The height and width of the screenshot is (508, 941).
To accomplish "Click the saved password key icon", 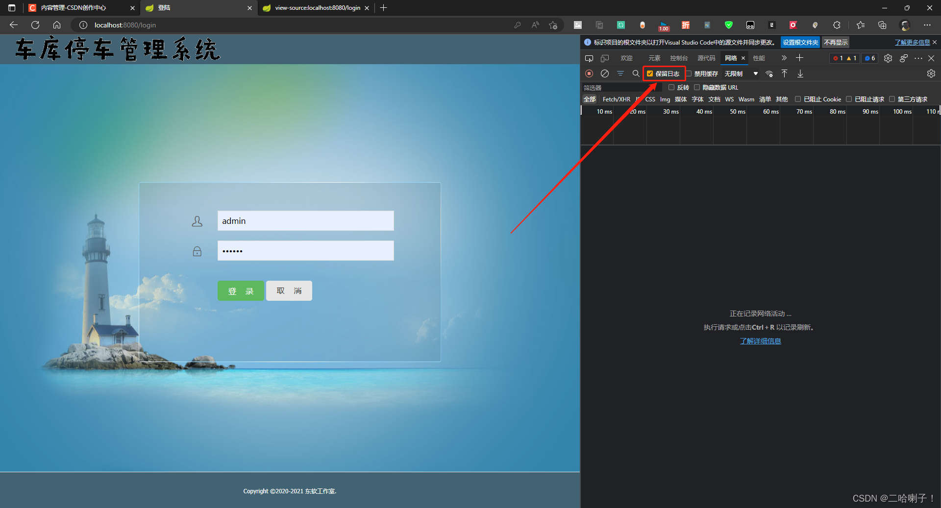I will tap(517, 25).
